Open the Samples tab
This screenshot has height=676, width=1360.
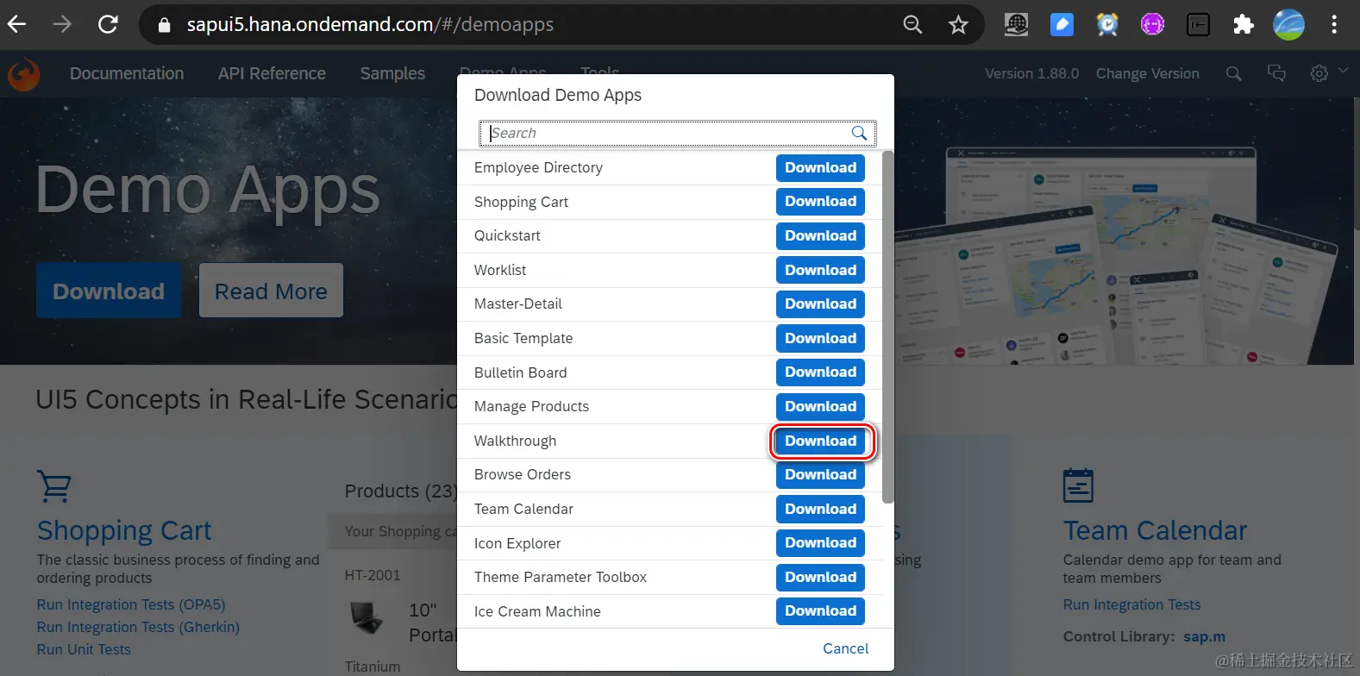392,74
